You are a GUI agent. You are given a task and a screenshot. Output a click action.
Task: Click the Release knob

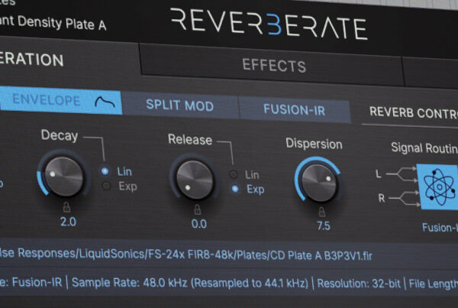[195, 180]
